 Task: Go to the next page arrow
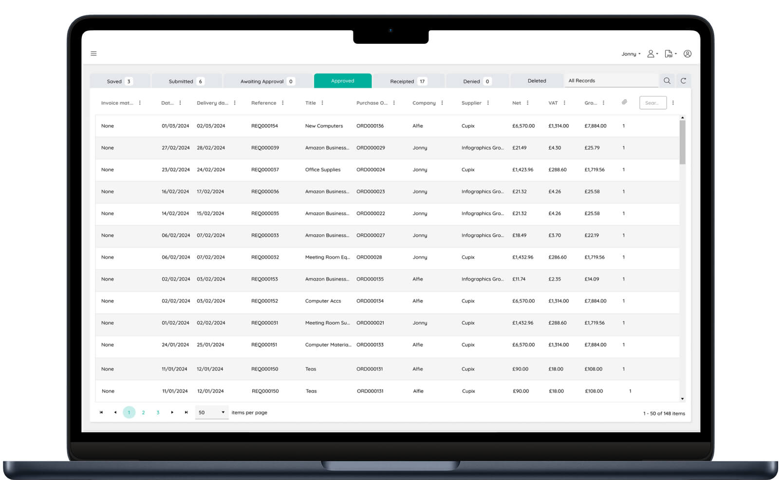point(172,412)
